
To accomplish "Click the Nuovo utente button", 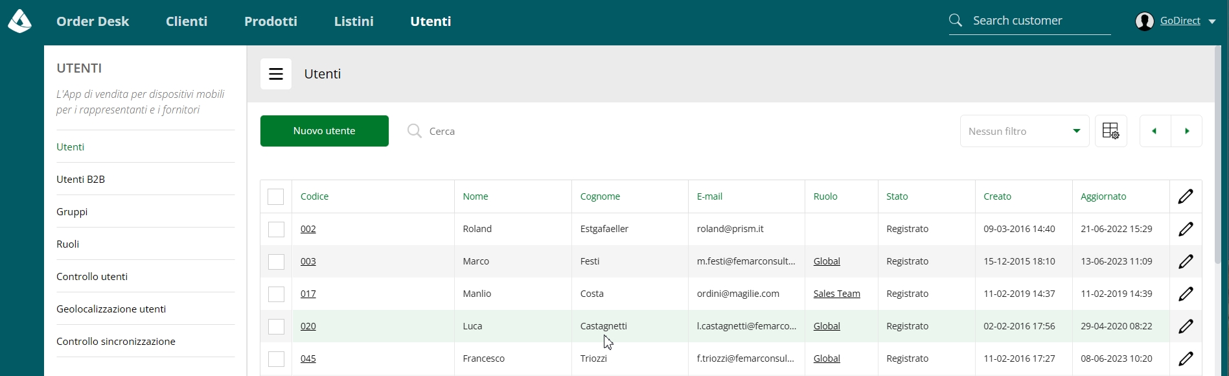I will [x=325, y=131].
